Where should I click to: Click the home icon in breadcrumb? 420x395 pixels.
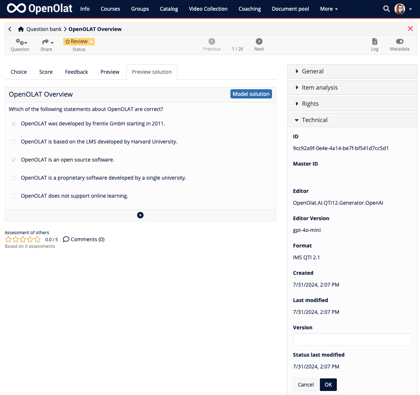click(21, 29)
